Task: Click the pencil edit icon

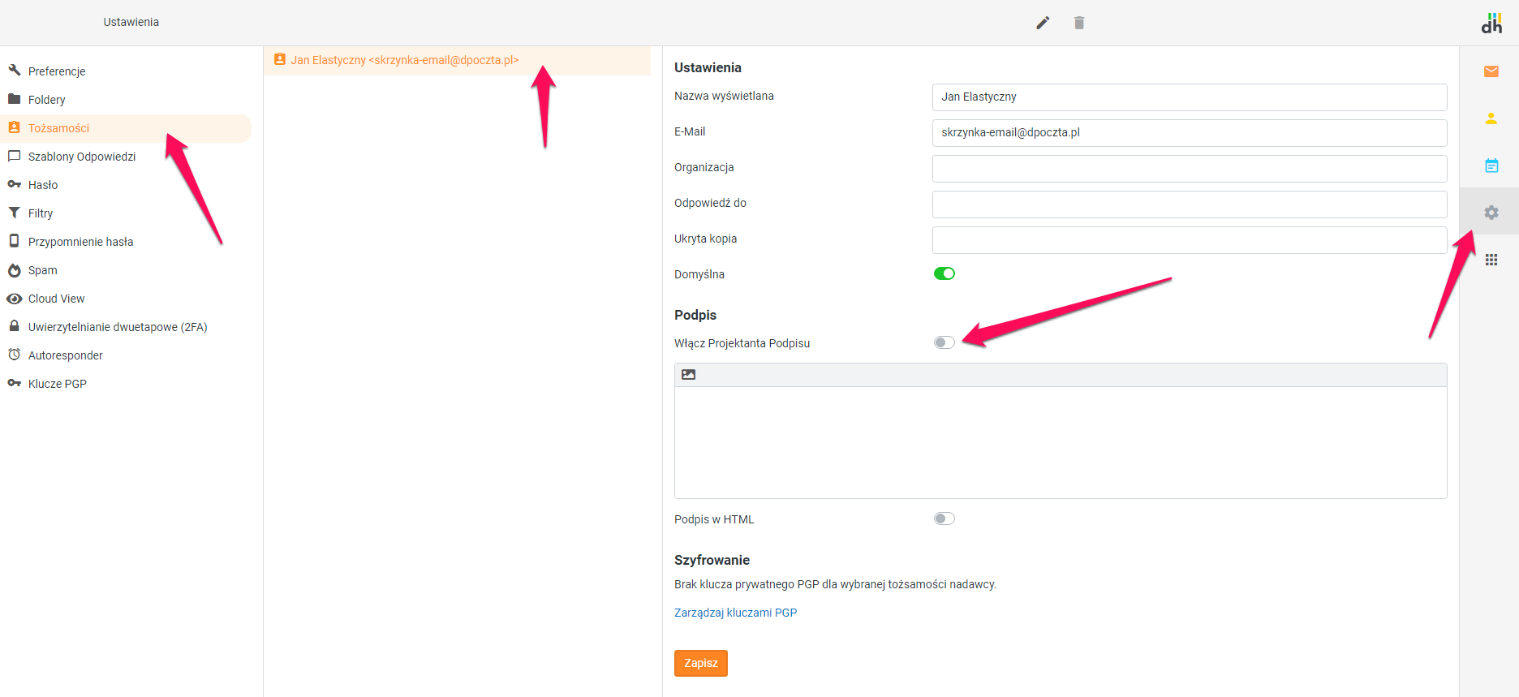Action: coord(1043,23)
